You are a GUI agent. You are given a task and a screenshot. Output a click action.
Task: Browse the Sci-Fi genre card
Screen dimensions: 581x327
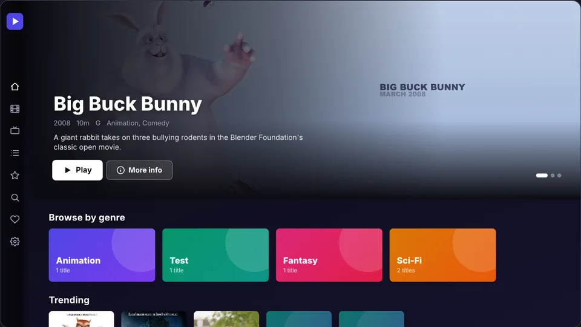442,255
